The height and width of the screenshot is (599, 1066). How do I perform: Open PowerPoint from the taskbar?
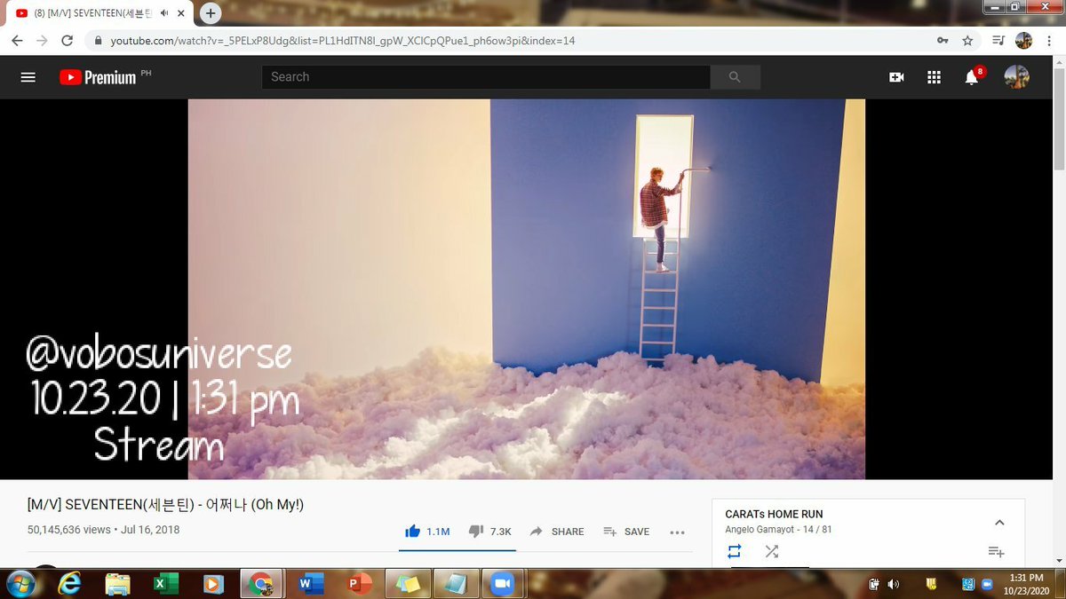coord(358,583)
